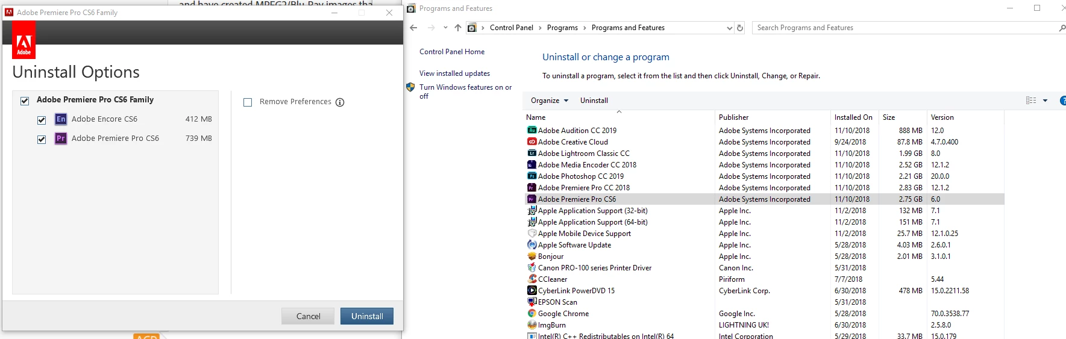Screen dimensions: 1066x339
Task: Click Cancel in the Uninstall Options dialog
Action: [308, 316]
